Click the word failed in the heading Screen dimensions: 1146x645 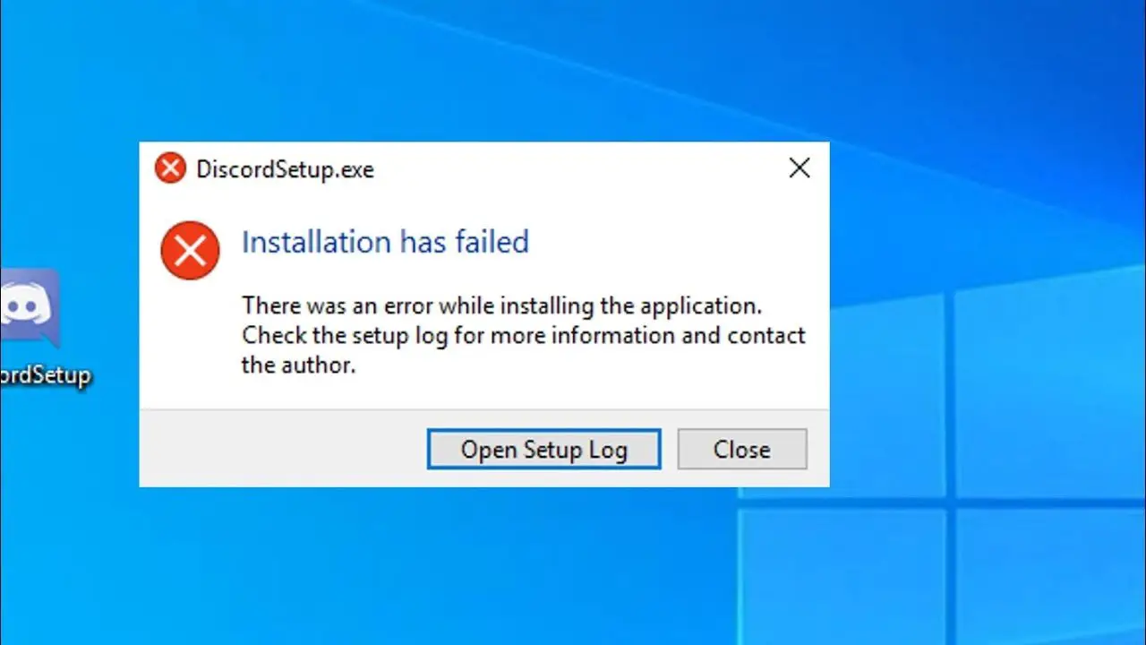click(490, 242)
